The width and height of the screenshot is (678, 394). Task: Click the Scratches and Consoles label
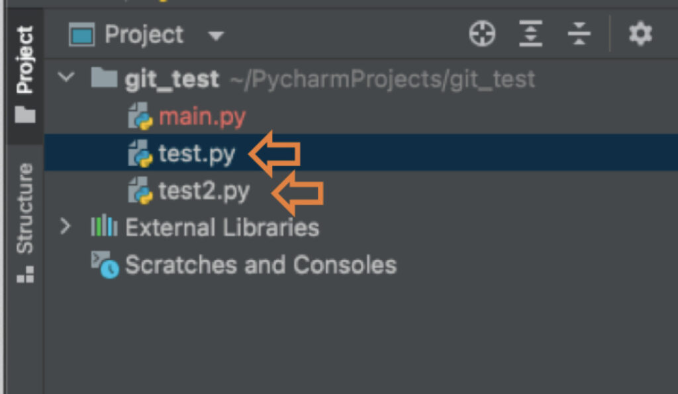(261, 264)
